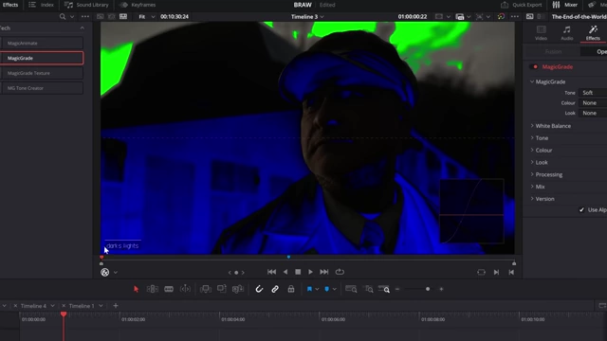607x341 pixels.
Task: Click the Overwrite Clip icon
Action: 222,289
